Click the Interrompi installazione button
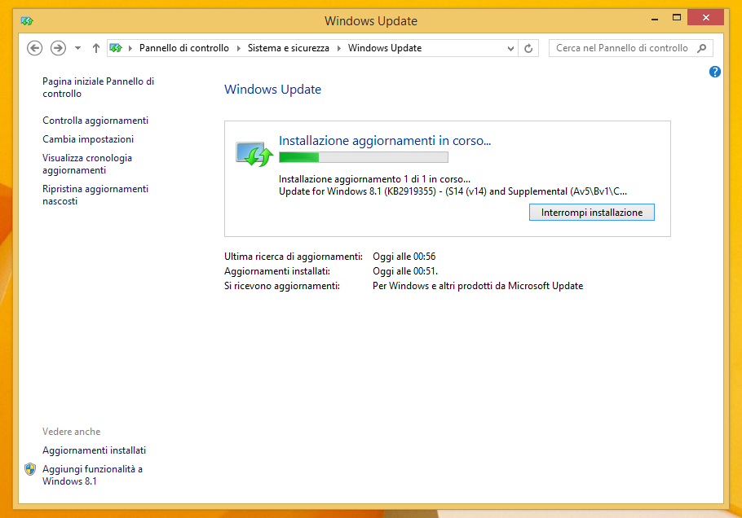The height and width of the screenshot is (518, 742). coord(591,213)
